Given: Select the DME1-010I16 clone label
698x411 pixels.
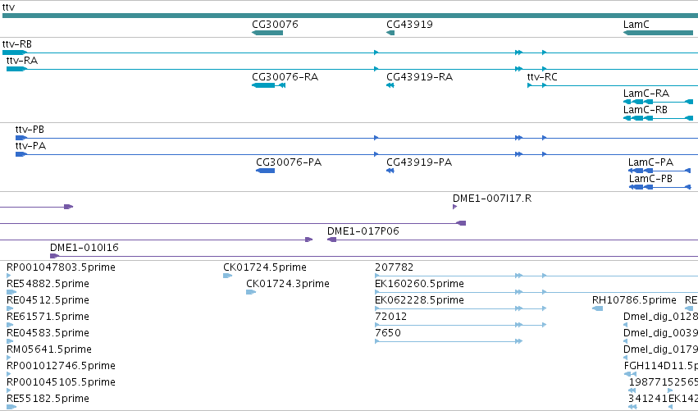Looking at the screenshot, I should coord(84,248).
